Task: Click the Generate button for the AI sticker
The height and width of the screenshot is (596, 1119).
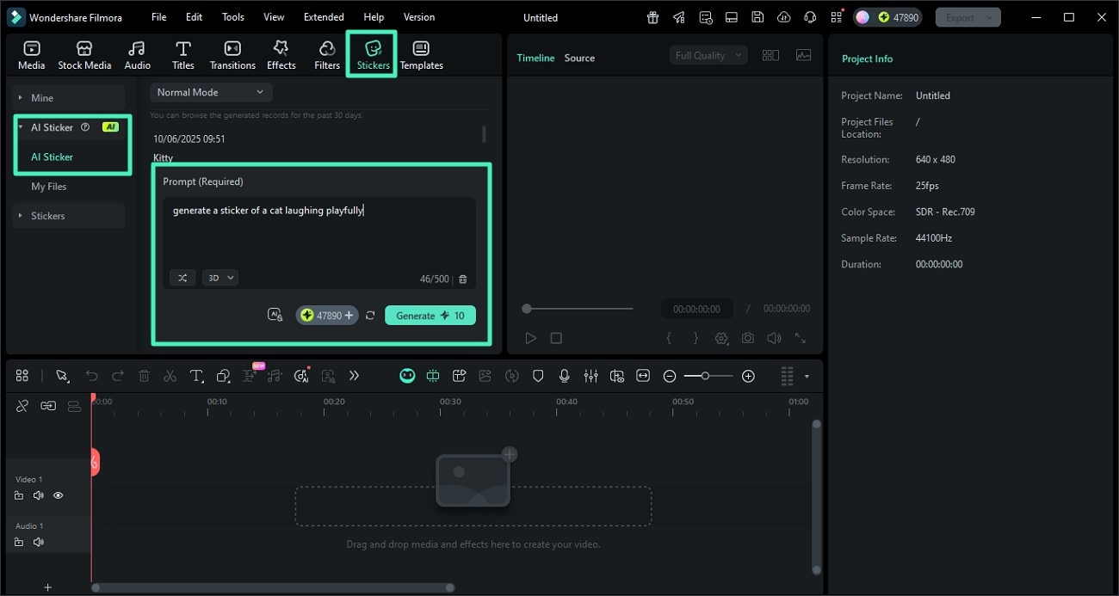Action: click(x=430, y=315)
